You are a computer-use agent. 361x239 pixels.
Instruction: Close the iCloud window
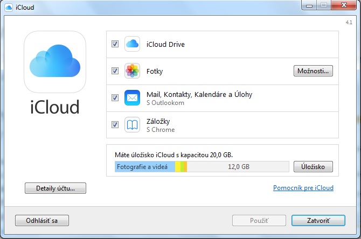pos(343,5)
